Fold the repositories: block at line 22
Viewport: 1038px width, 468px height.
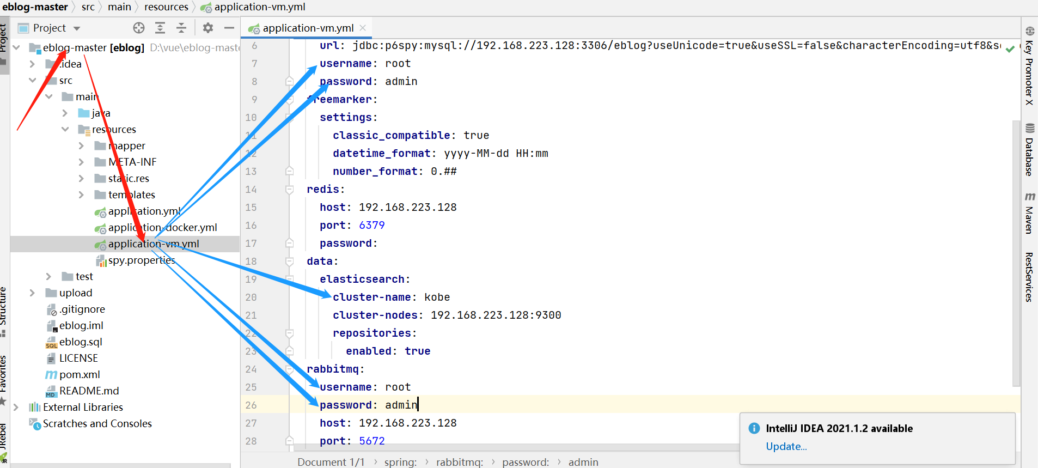290,333
